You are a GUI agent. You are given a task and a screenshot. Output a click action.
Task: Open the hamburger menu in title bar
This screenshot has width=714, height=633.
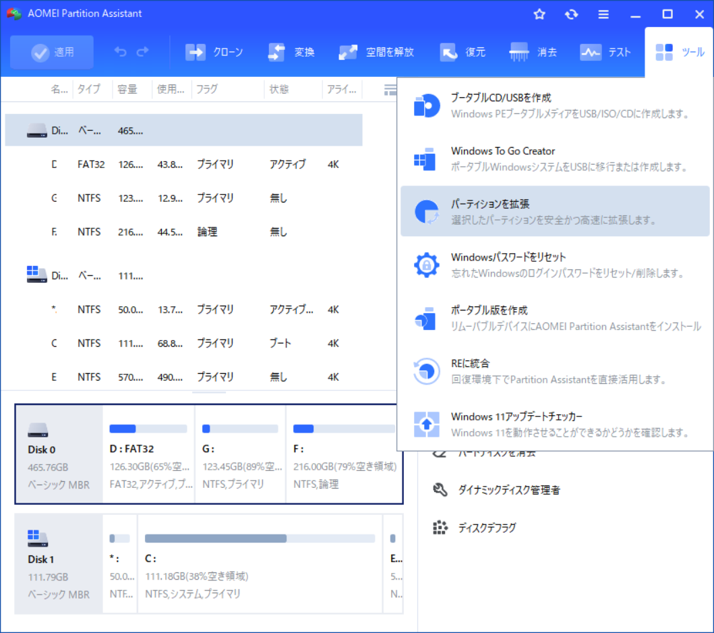point(603,14)
